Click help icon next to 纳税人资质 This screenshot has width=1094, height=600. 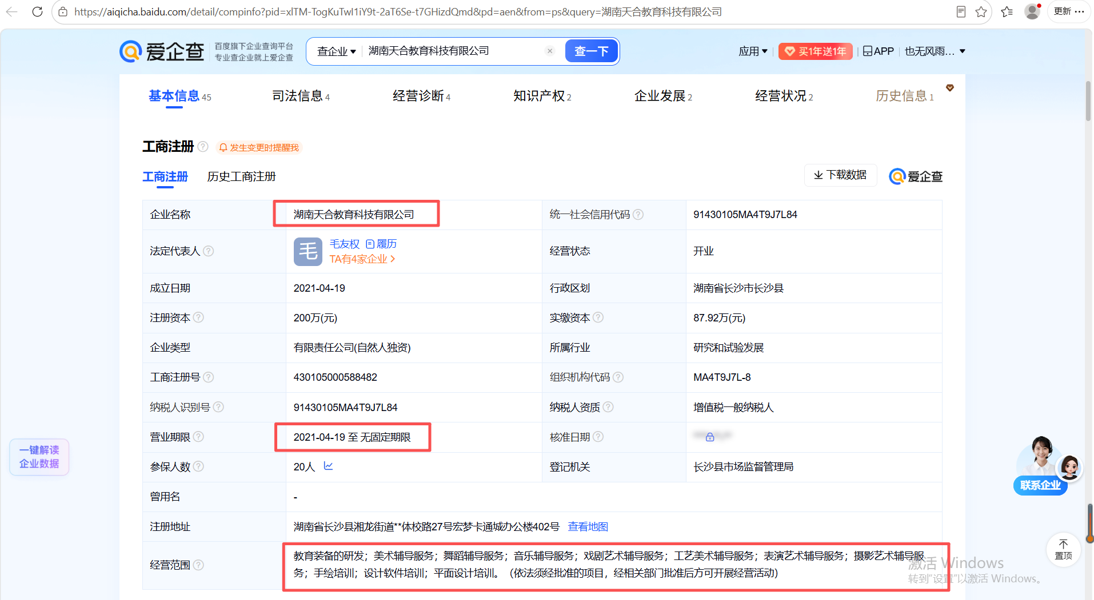click(608, 407)
